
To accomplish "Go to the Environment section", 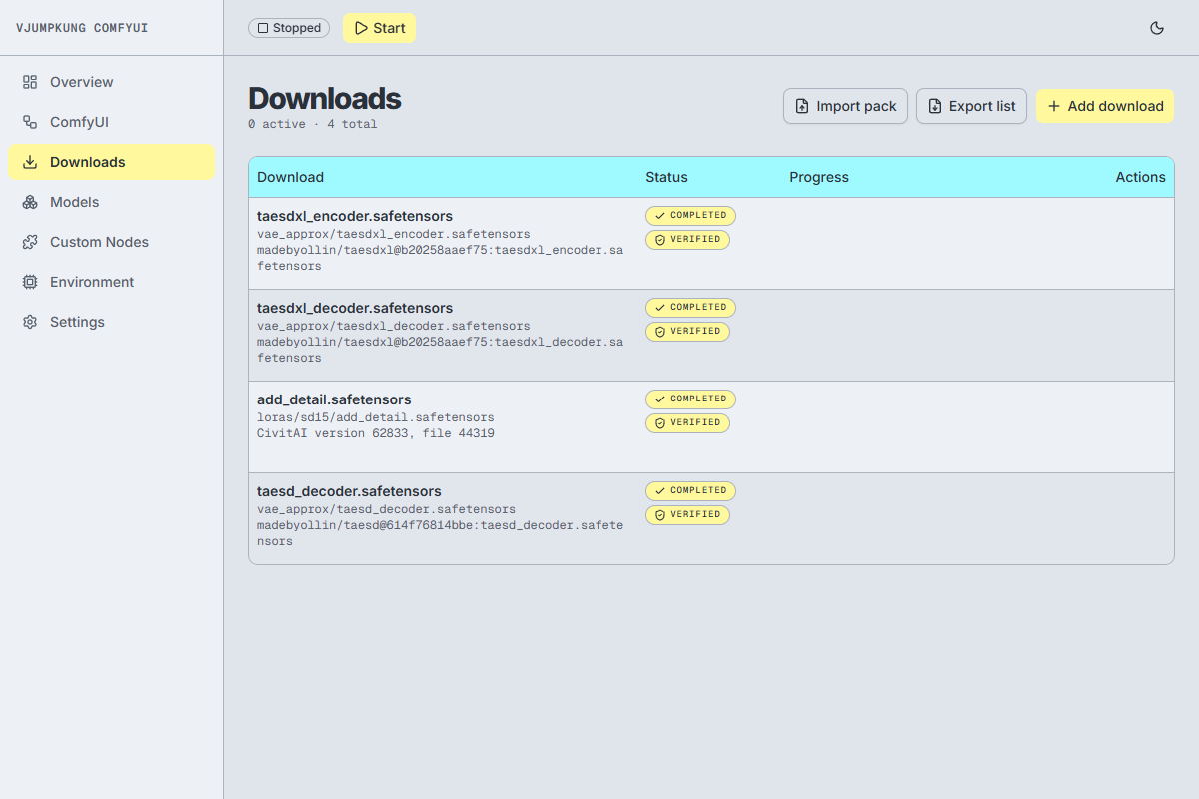I will (x=111, y=282).
